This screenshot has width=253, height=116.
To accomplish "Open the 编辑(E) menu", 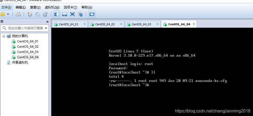I will click(21, 7).
